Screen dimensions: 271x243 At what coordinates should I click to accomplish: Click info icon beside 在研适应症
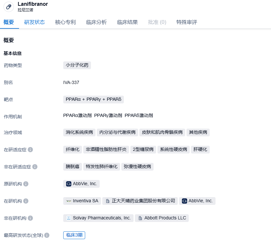[30, 150]
